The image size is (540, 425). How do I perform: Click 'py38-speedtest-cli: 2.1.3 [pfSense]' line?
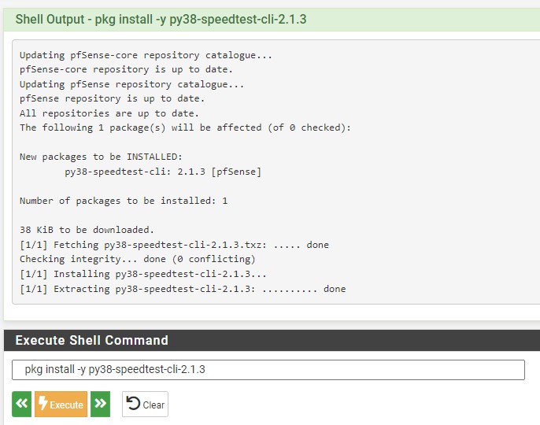tap(163, 172)
